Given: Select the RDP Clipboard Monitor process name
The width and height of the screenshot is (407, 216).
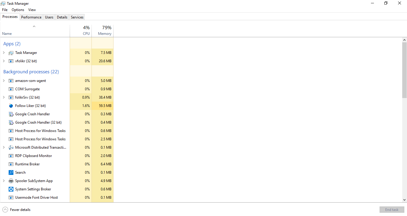Looking at the screenshot, I should [34, 156].
